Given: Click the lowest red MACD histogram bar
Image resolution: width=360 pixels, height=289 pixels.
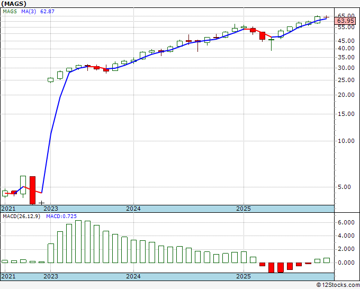Looking at the screenshot, I should pyautogui.click(x=271, y=268).
